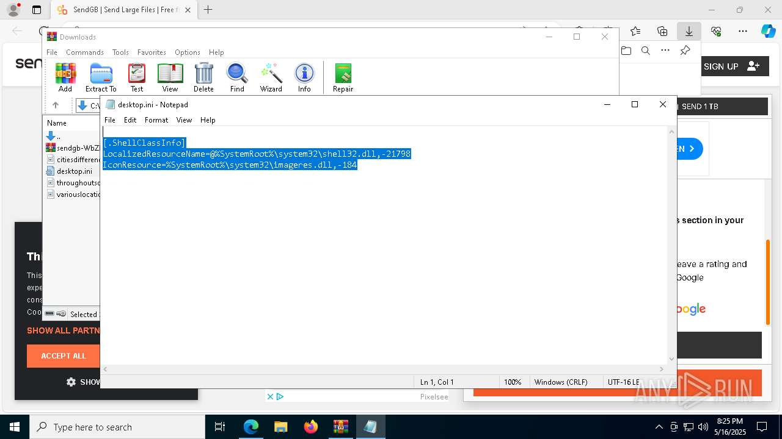Launch the Wizard tool
The width and height of the screenshot is (782, 439).
tap(271, 77)
